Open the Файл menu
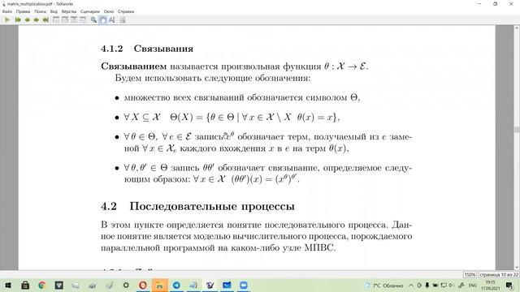 pos(7,11)
